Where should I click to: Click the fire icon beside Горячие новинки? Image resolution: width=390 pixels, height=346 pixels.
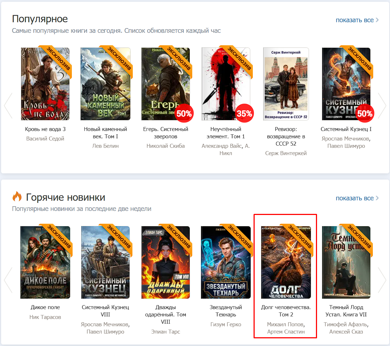point(17,197)
